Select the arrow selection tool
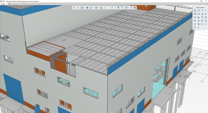Screen dimensions: 208x113 pos(195,11)
